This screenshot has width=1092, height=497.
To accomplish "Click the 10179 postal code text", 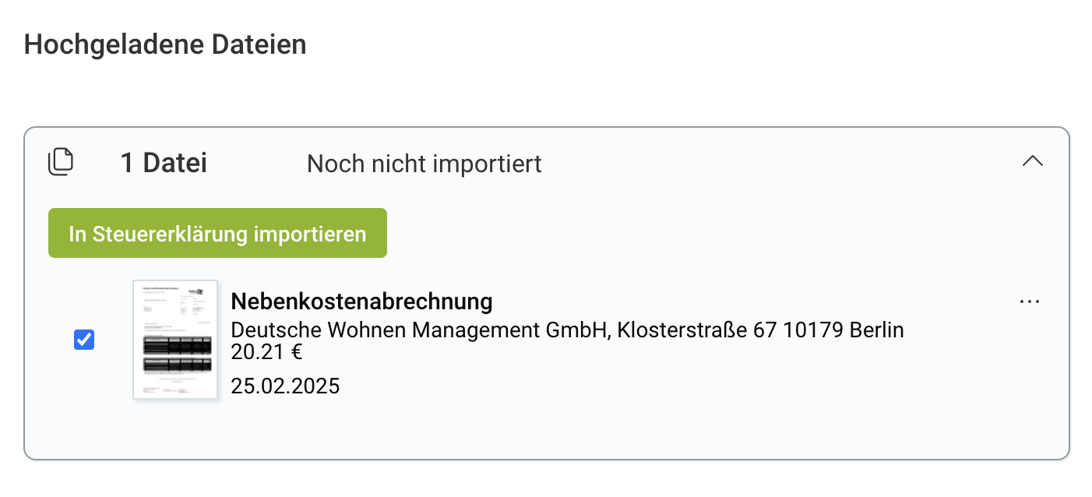I will point(812,330).
